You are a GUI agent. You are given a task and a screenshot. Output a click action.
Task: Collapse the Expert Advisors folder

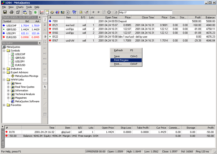[4, 72]
